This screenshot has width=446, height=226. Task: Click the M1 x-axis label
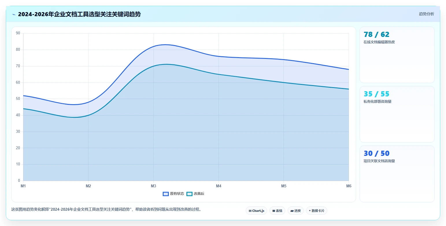[23, 186]
